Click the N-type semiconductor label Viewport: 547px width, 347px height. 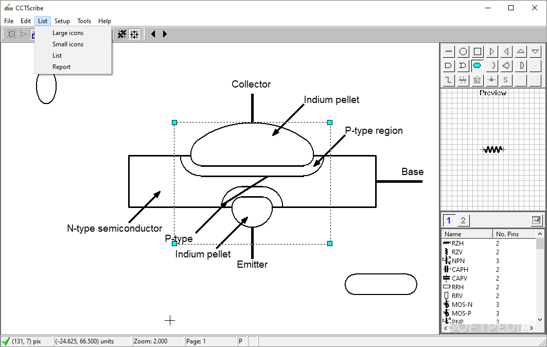point(114,228)
